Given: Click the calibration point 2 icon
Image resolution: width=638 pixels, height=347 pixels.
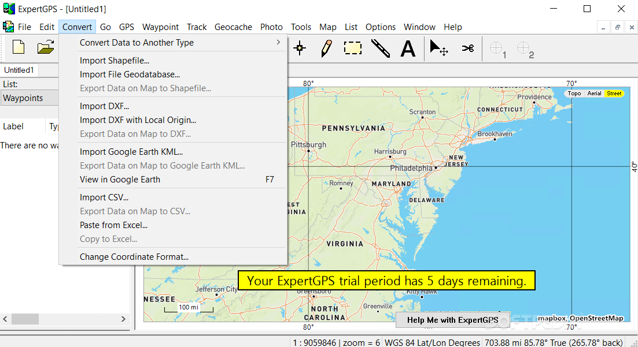Looking at the screenshot, I should click(x=525, y=49).
